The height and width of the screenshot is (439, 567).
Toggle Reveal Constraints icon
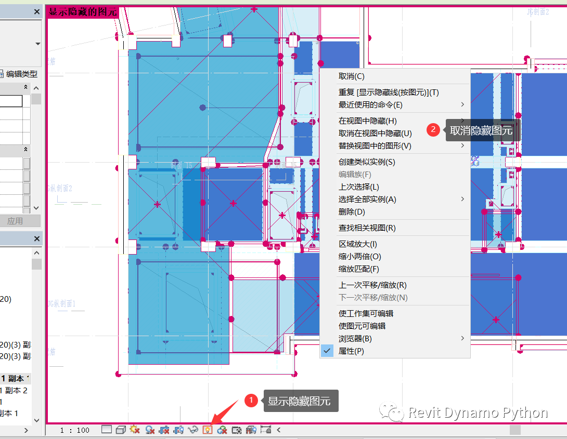266,430
